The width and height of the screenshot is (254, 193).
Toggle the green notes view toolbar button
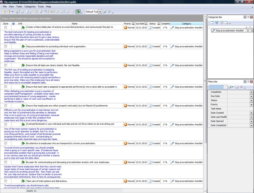78,12
